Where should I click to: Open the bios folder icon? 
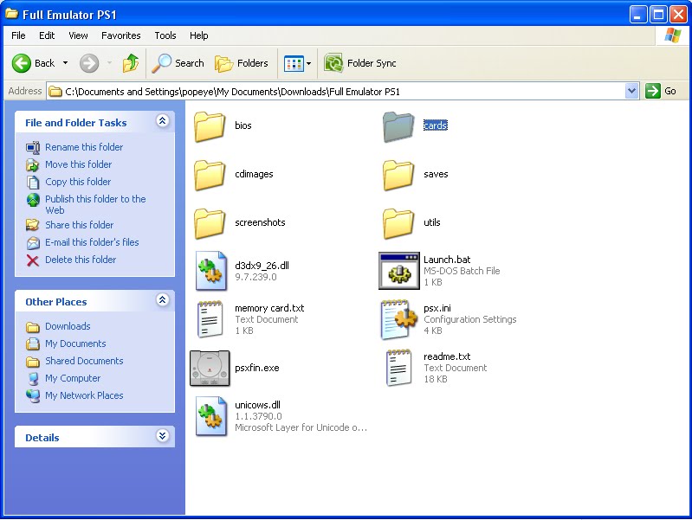pos(210,126)
